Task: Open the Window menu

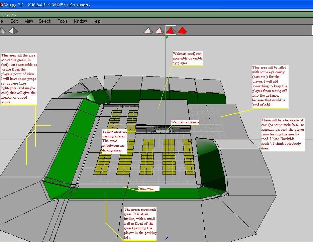Action: click(x=80, y=21)
